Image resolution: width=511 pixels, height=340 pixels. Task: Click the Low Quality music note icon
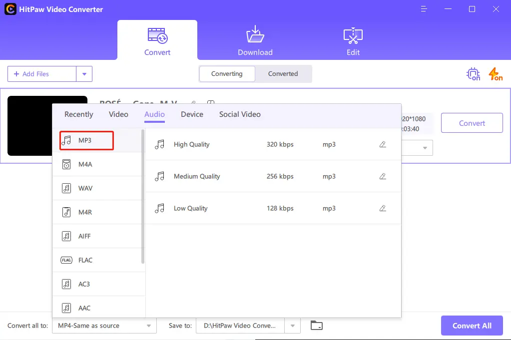[x=160, y=208]
